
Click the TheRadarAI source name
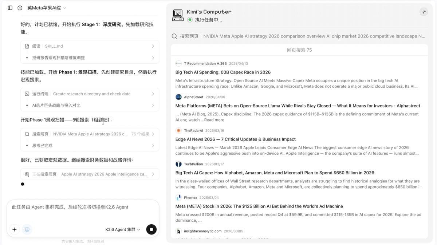point(193,130)
